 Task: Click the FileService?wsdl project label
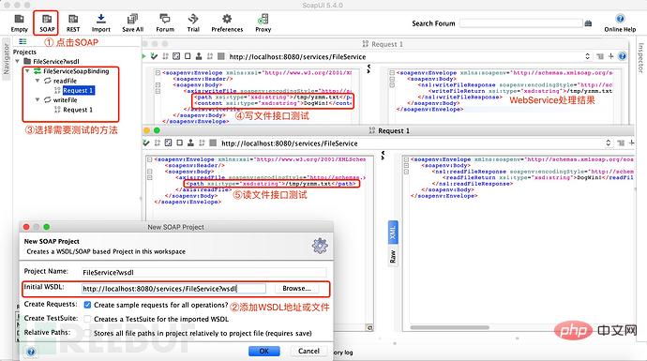click(x=56, y=62)
